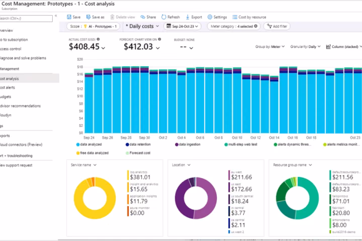Click the Oct 14 bar in chart

click(275, 104)
